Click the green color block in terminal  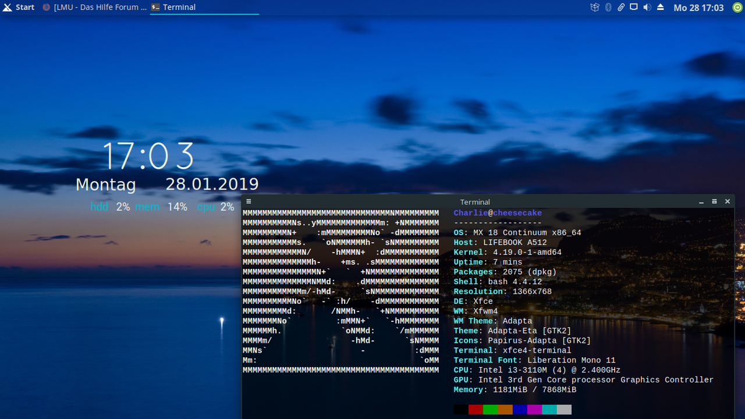491,410
